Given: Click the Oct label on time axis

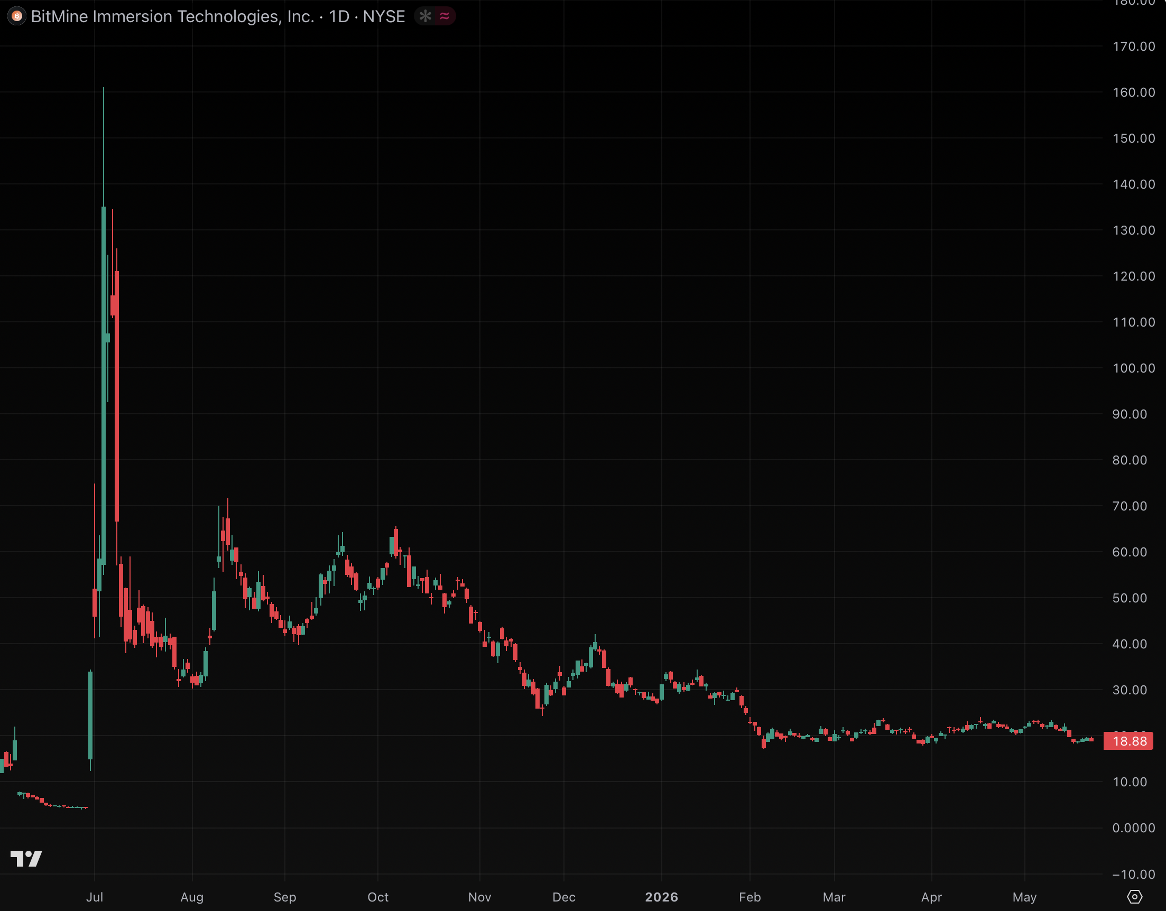Looking at the screenshot, I should click(378, 897).
